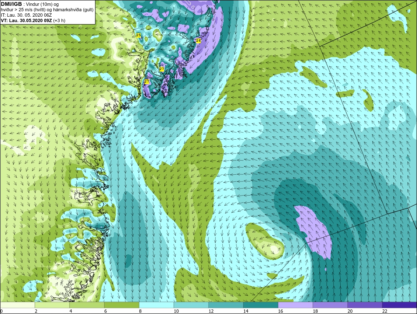This screenshot has height=314, width=417.
Task: Click the 20–22 m/s violet legend swatch
Action: [365, 305]
